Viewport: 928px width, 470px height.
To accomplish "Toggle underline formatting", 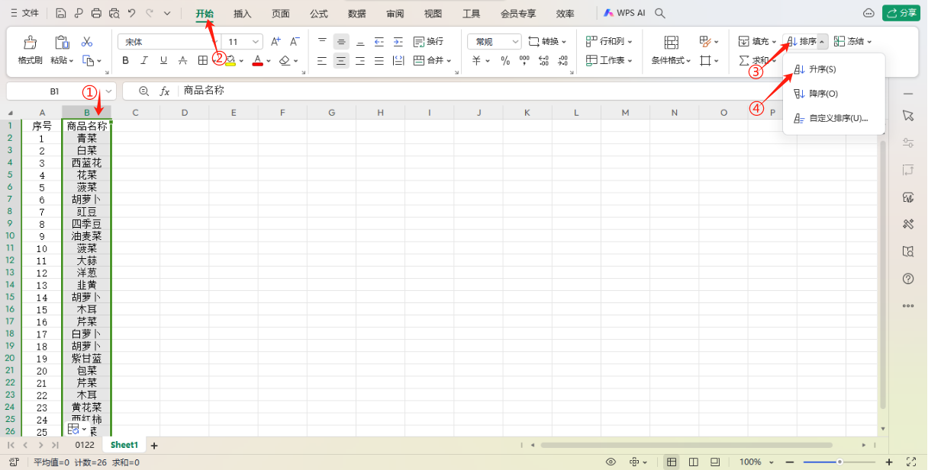I will [163, 60].
